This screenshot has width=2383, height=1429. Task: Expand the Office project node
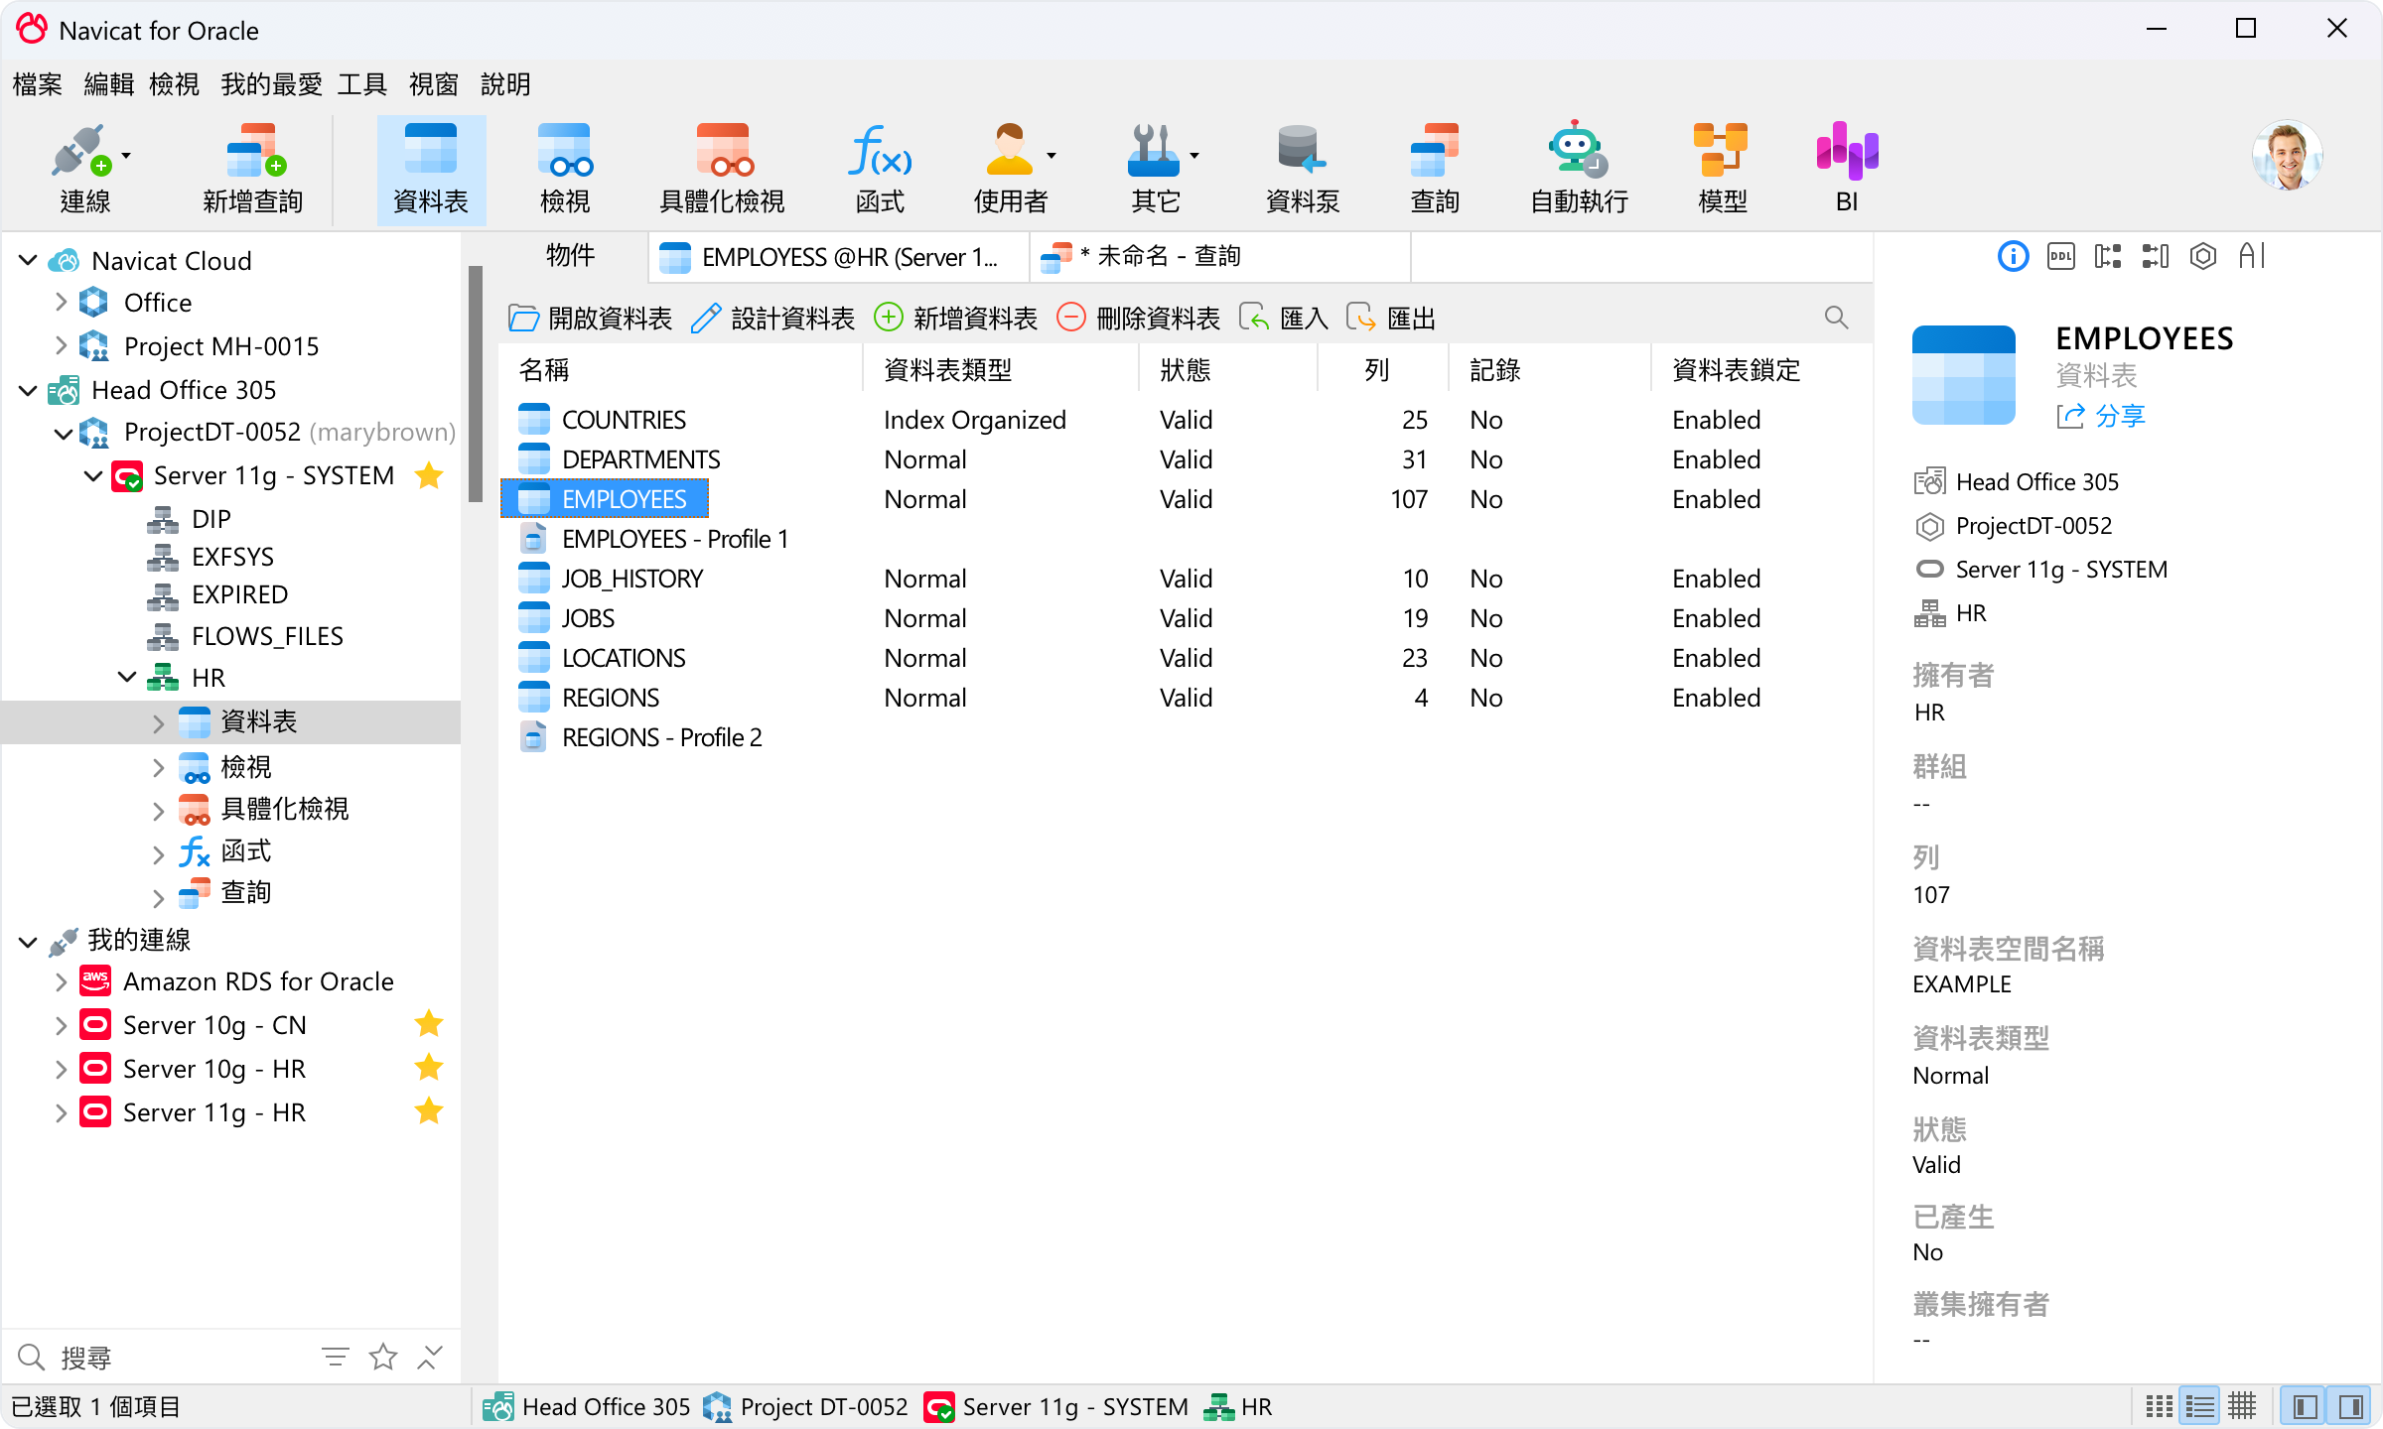(61, 302)
